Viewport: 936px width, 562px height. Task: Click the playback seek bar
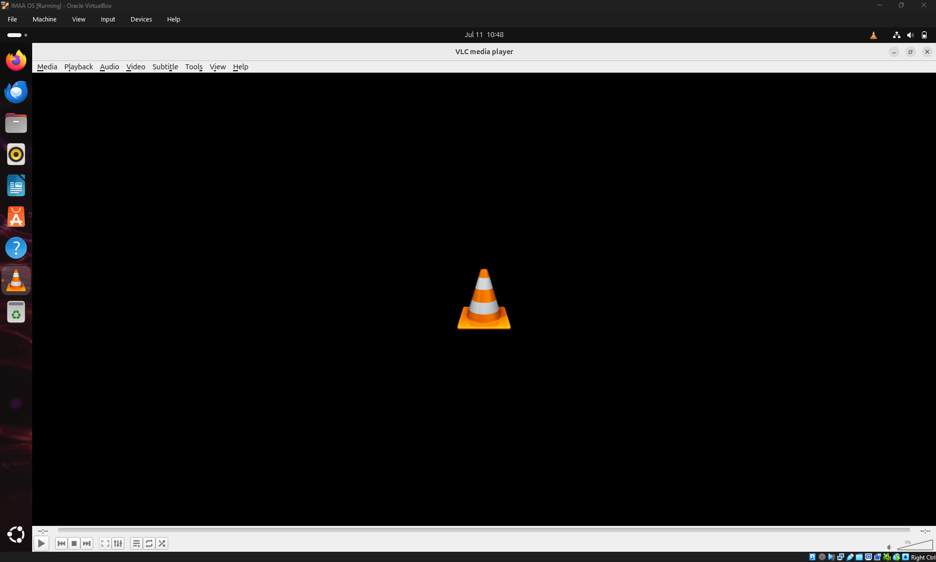click(484, 530)
